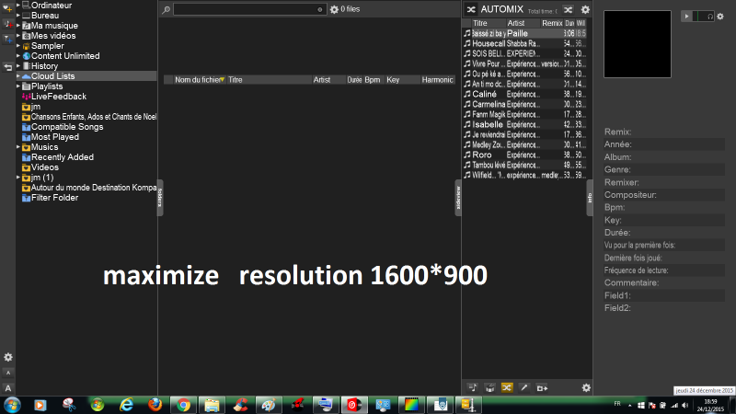Open file list options gear next to 0 files
736x414 pixels.
tap(334, 9)
